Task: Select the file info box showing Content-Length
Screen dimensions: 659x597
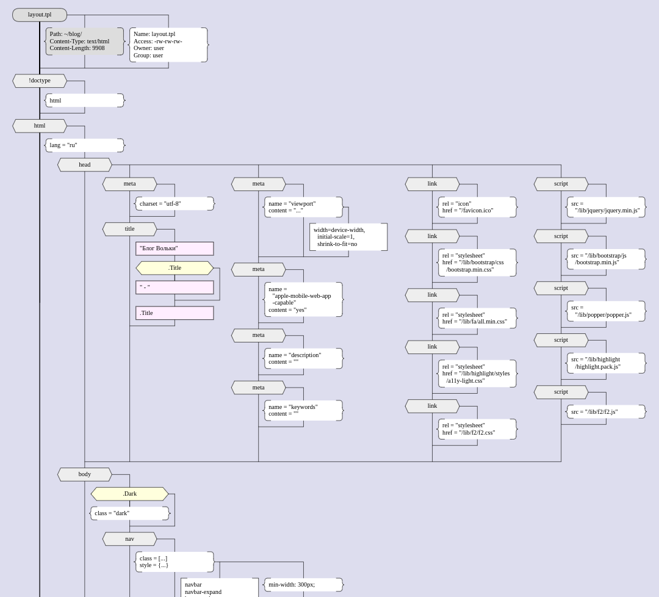Action: pos(85,42)
